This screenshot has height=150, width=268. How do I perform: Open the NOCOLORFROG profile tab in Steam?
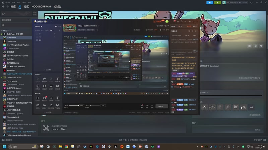pyautogui.click(x=41, y=7)
